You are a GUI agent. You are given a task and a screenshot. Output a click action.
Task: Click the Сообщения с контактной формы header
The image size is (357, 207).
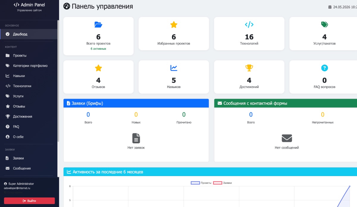click(x=286, y=103)
